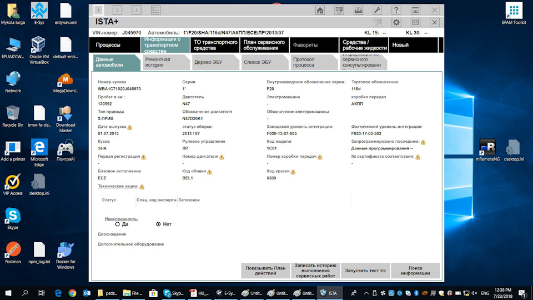Click the Технические акции link

point(118,187)
